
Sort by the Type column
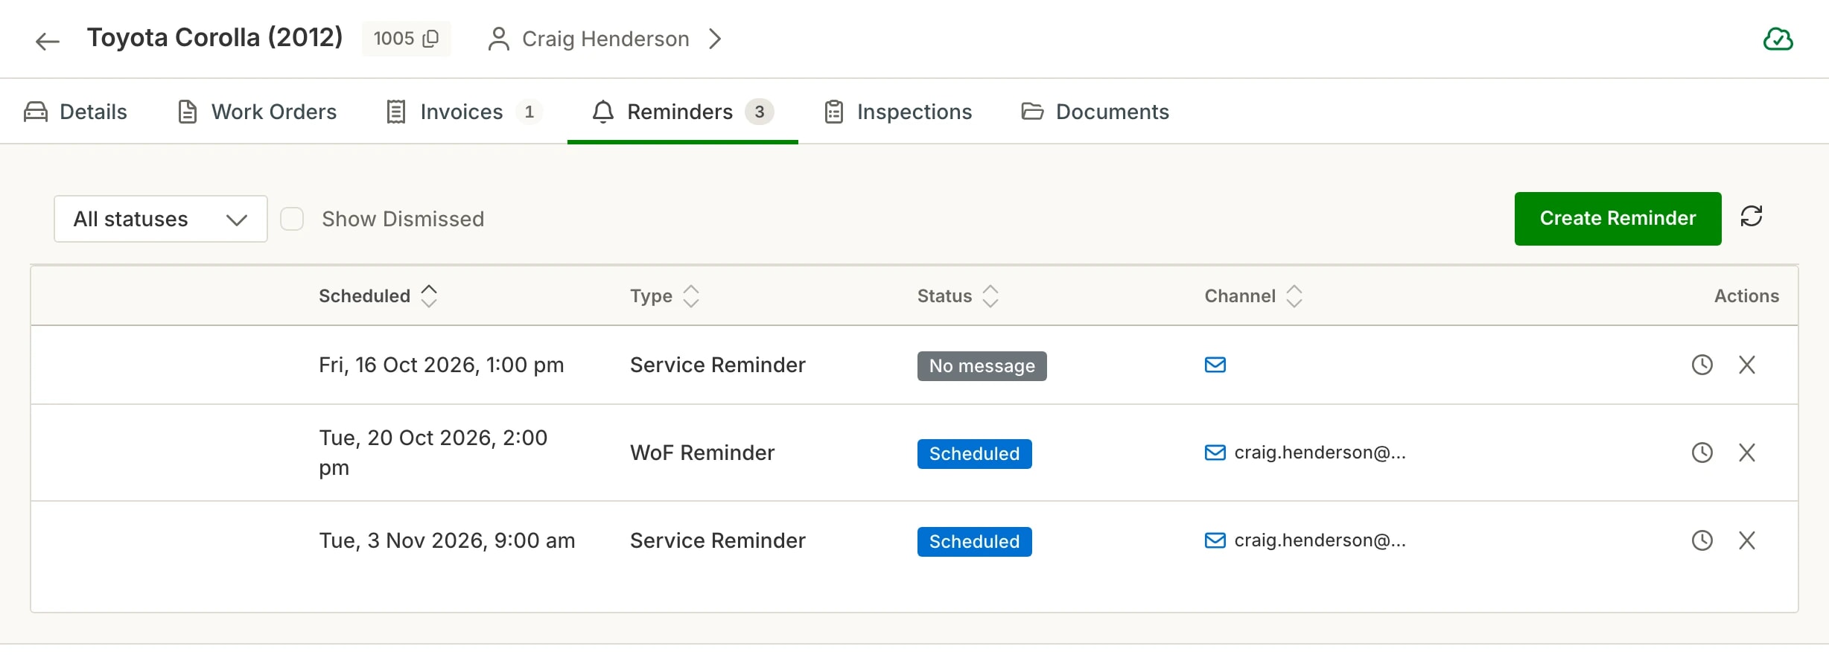(664, 295)
